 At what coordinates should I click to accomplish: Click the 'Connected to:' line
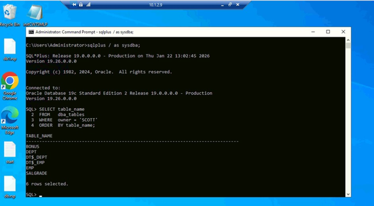pos(43,88)
